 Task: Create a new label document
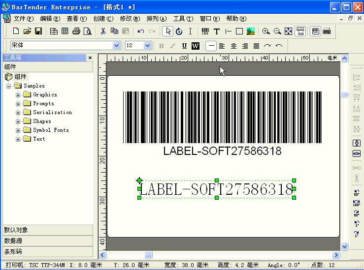[16, 31]
